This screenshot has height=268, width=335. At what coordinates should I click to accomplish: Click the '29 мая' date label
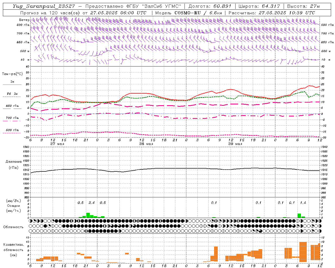pyautogui.click(x=235, y=144)
